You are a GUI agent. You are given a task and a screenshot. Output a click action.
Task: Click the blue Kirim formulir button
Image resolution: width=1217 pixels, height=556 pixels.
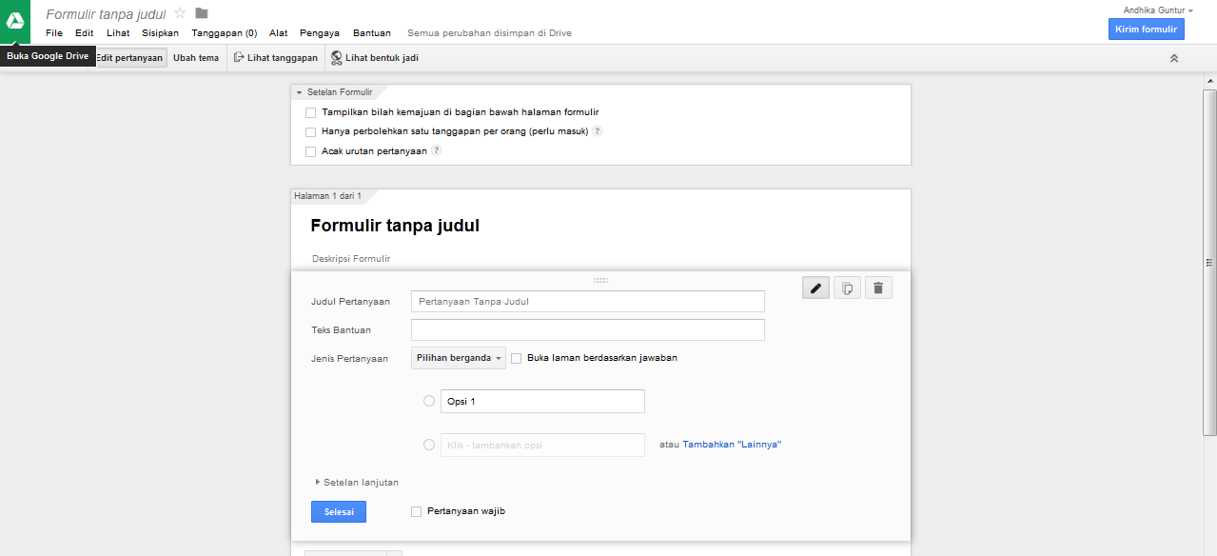[x=1146, y=29]
